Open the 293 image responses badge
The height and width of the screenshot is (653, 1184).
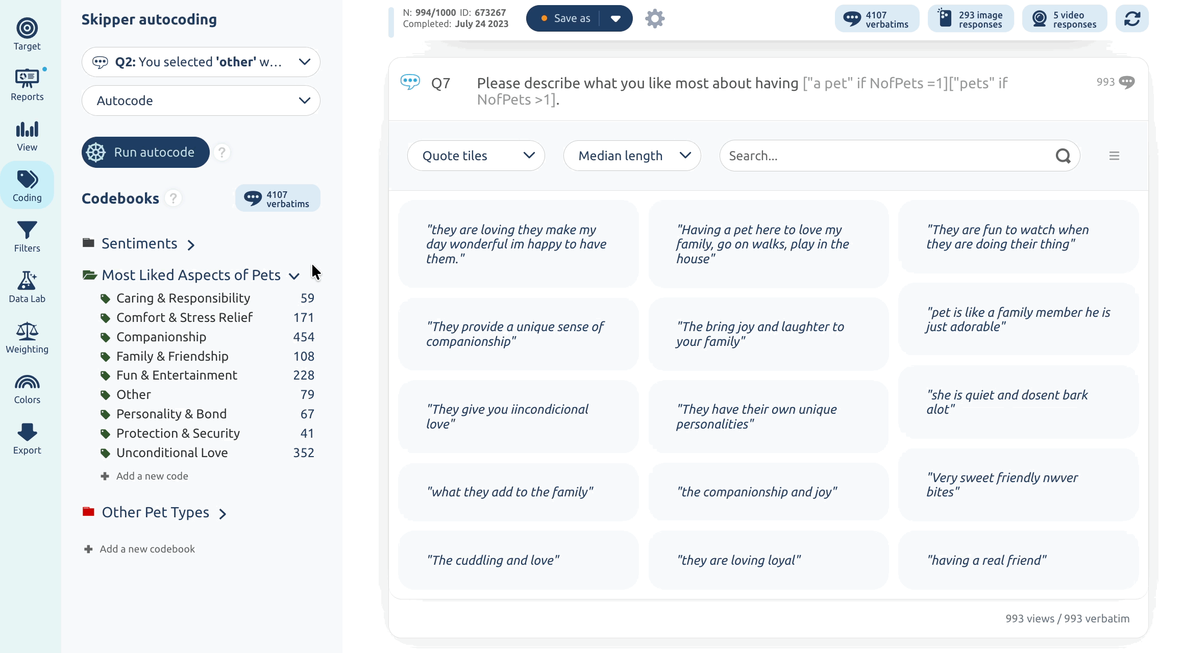coord(971,19)
